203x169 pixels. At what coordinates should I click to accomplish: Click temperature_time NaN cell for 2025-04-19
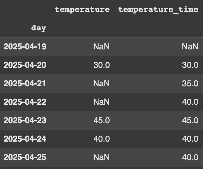(190, 46)
